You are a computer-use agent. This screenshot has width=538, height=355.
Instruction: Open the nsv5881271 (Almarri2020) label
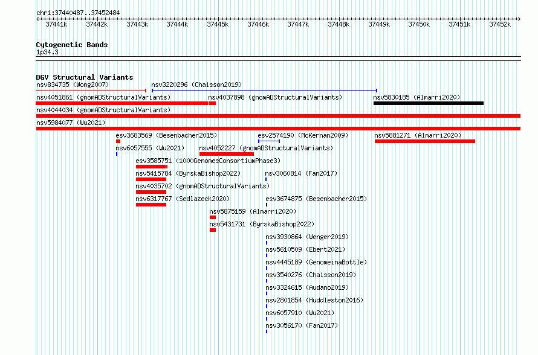tap(418, 135)
